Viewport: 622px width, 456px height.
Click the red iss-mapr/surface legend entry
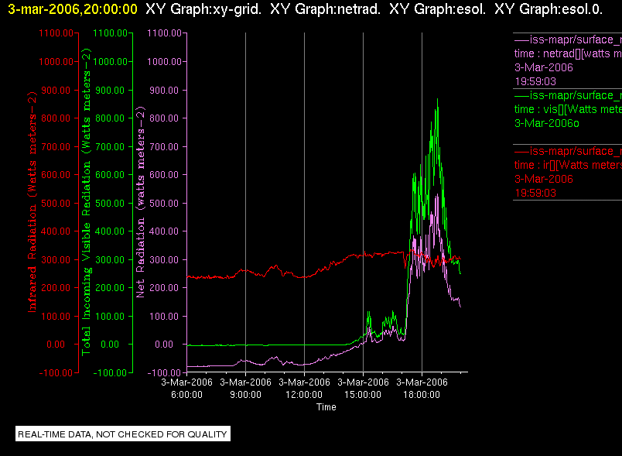[568, 151]
